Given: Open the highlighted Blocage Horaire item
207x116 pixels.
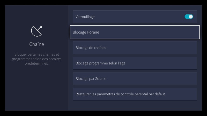Looking at the screenshot, I should [135, 32].
